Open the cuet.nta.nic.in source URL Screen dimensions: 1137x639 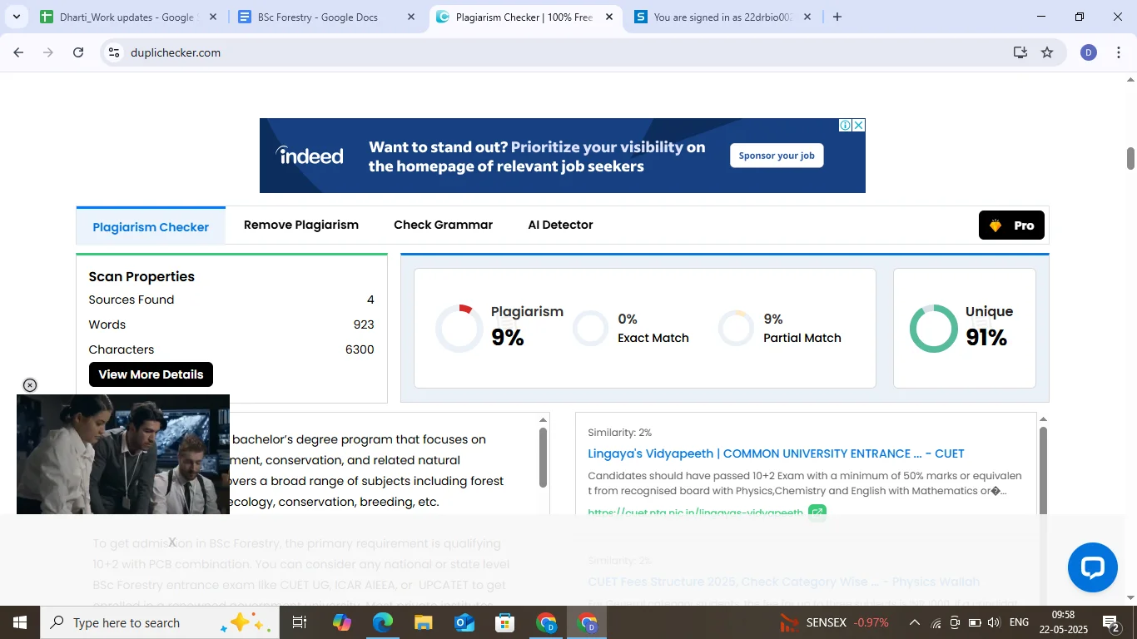(695, 512)
